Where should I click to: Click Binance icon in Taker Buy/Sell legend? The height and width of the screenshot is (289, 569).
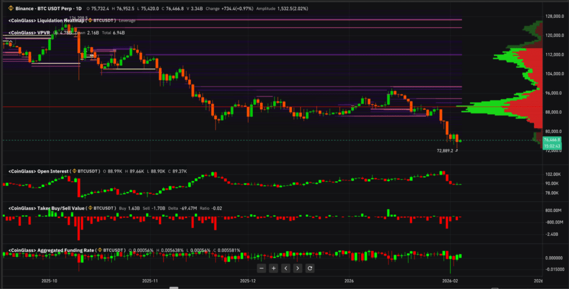(x=91, y=208)
